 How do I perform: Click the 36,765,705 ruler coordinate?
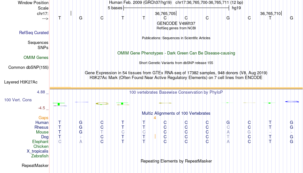click(165, 13)
